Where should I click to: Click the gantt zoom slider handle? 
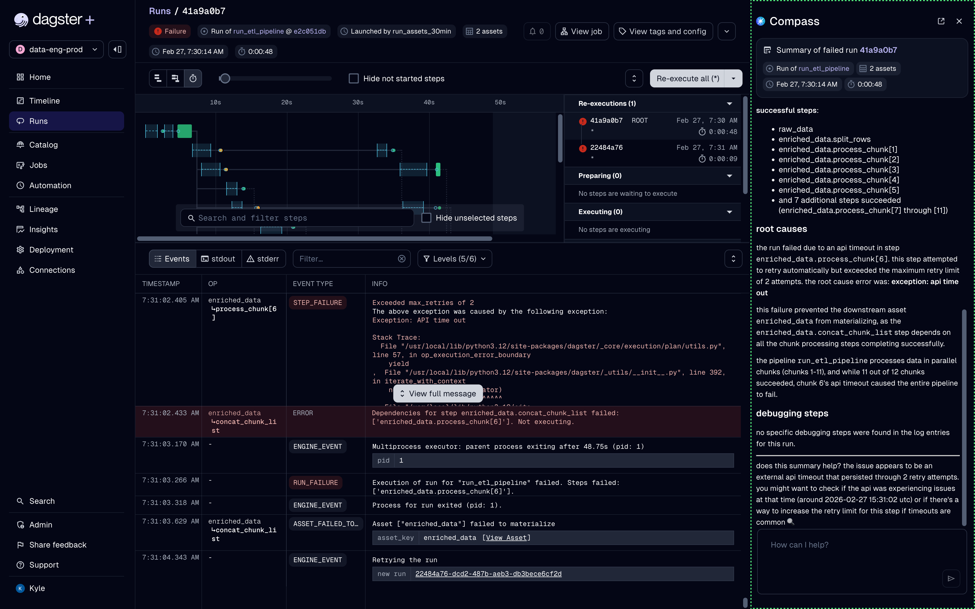pos(225,78)
